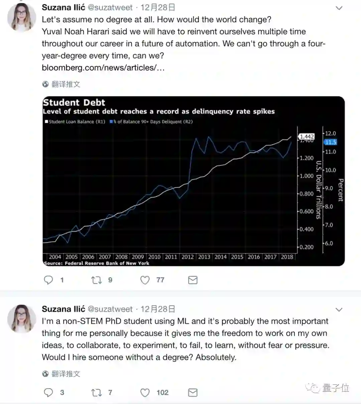Like the non-STEM PhD tweet
Viewport: 361px width, 404px height.
coord(145,392)
